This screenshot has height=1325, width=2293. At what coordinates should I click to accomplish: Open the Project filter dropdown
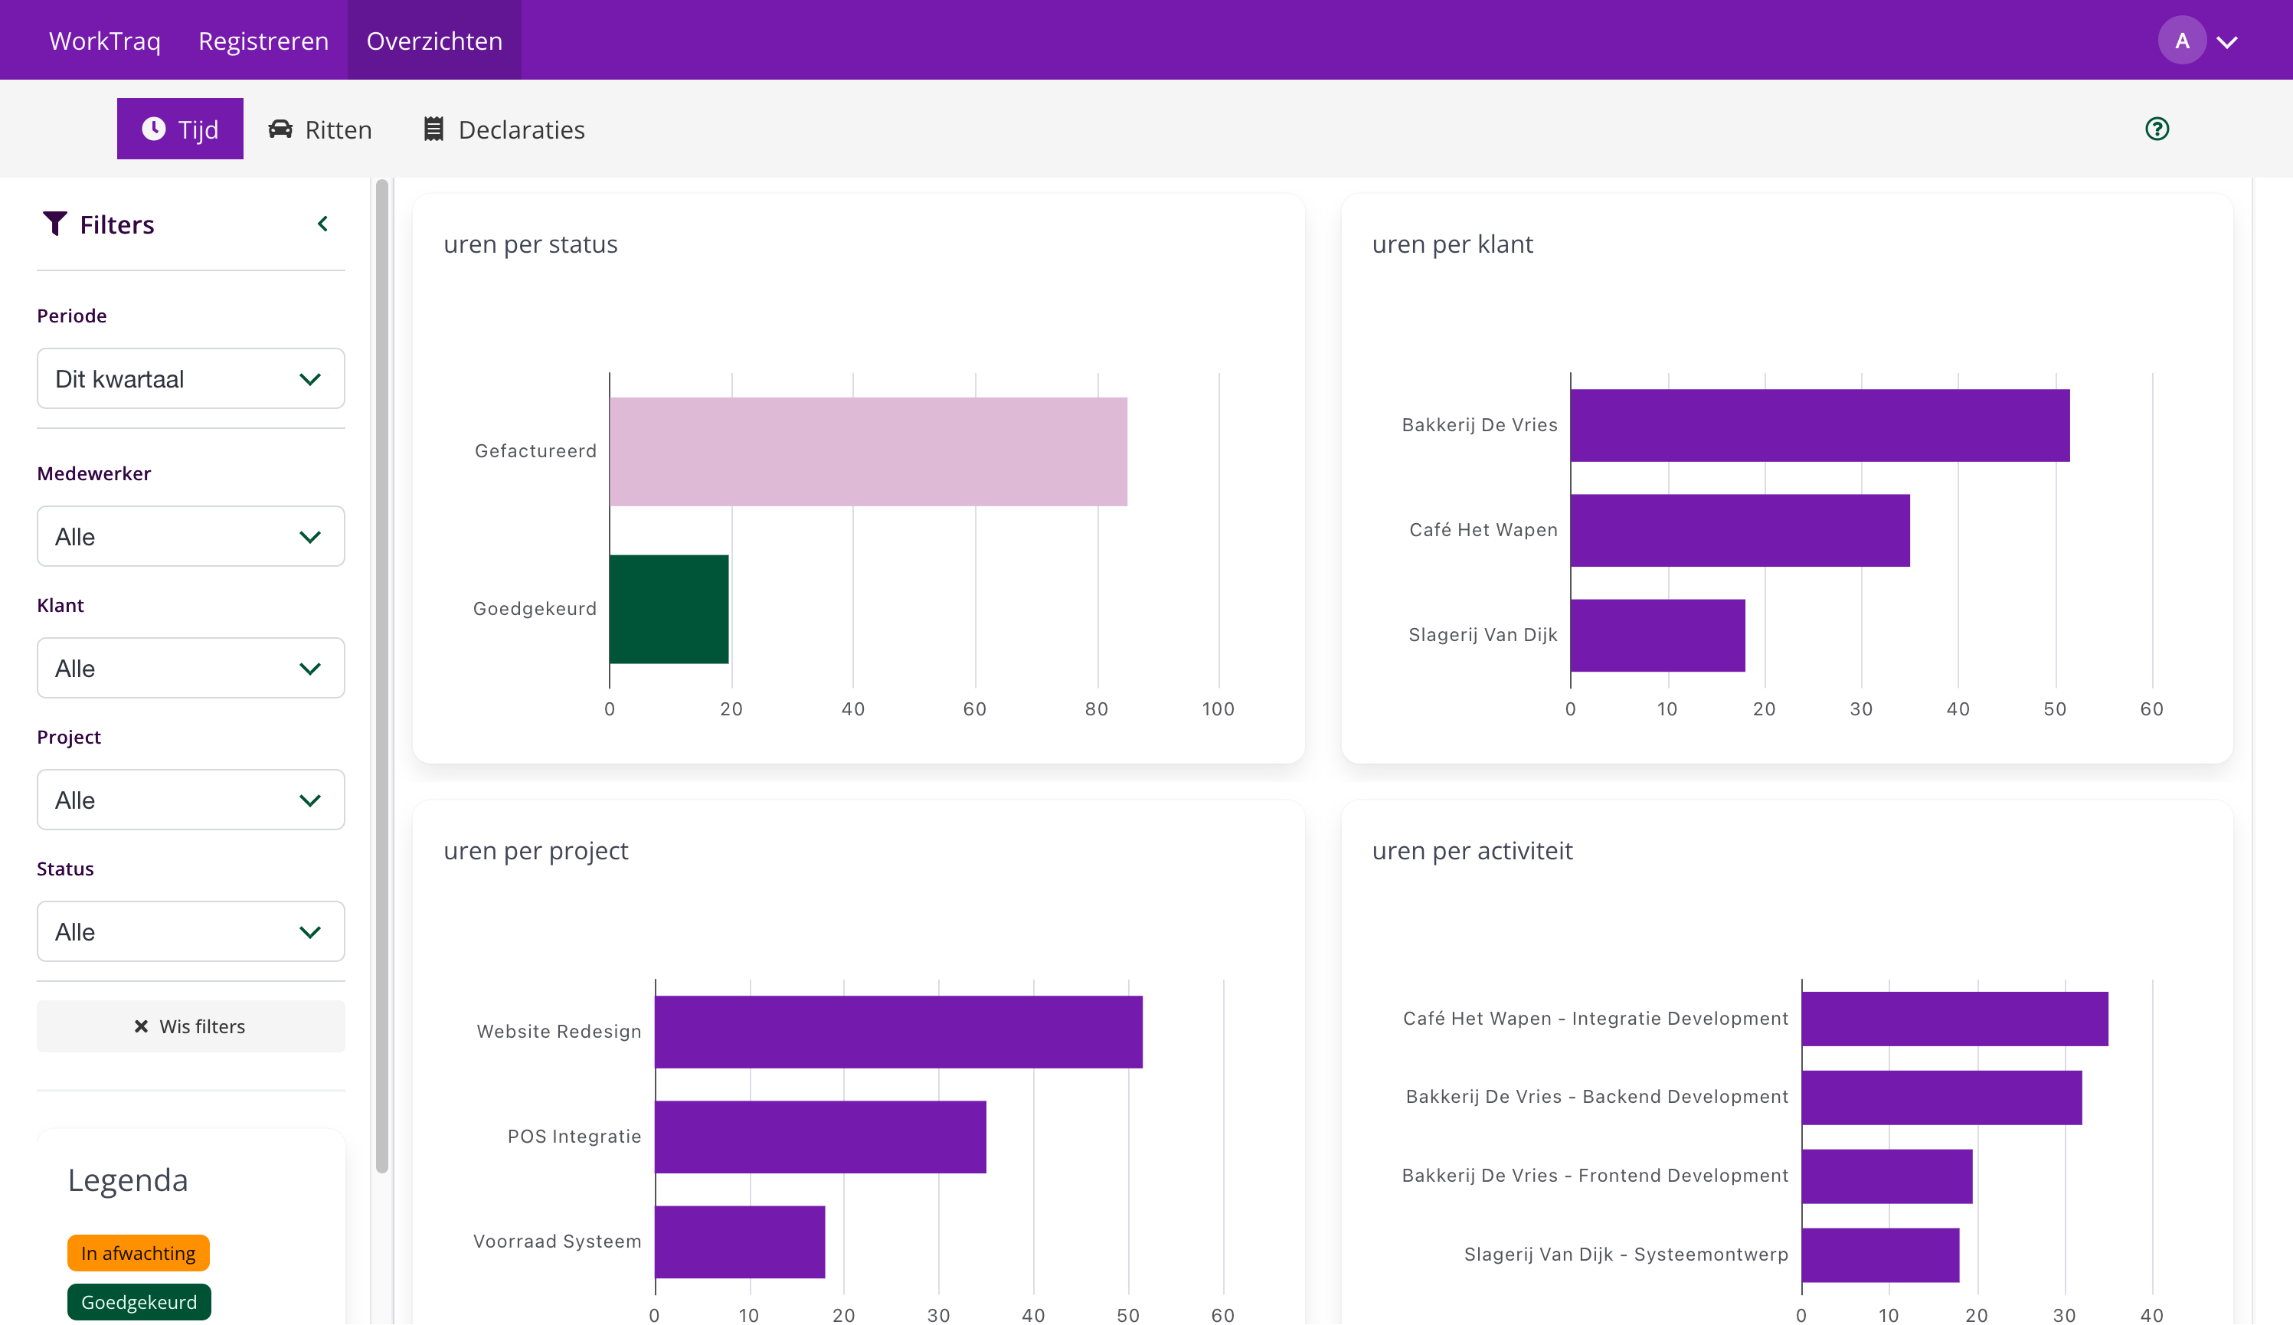[x=191, y=801]
